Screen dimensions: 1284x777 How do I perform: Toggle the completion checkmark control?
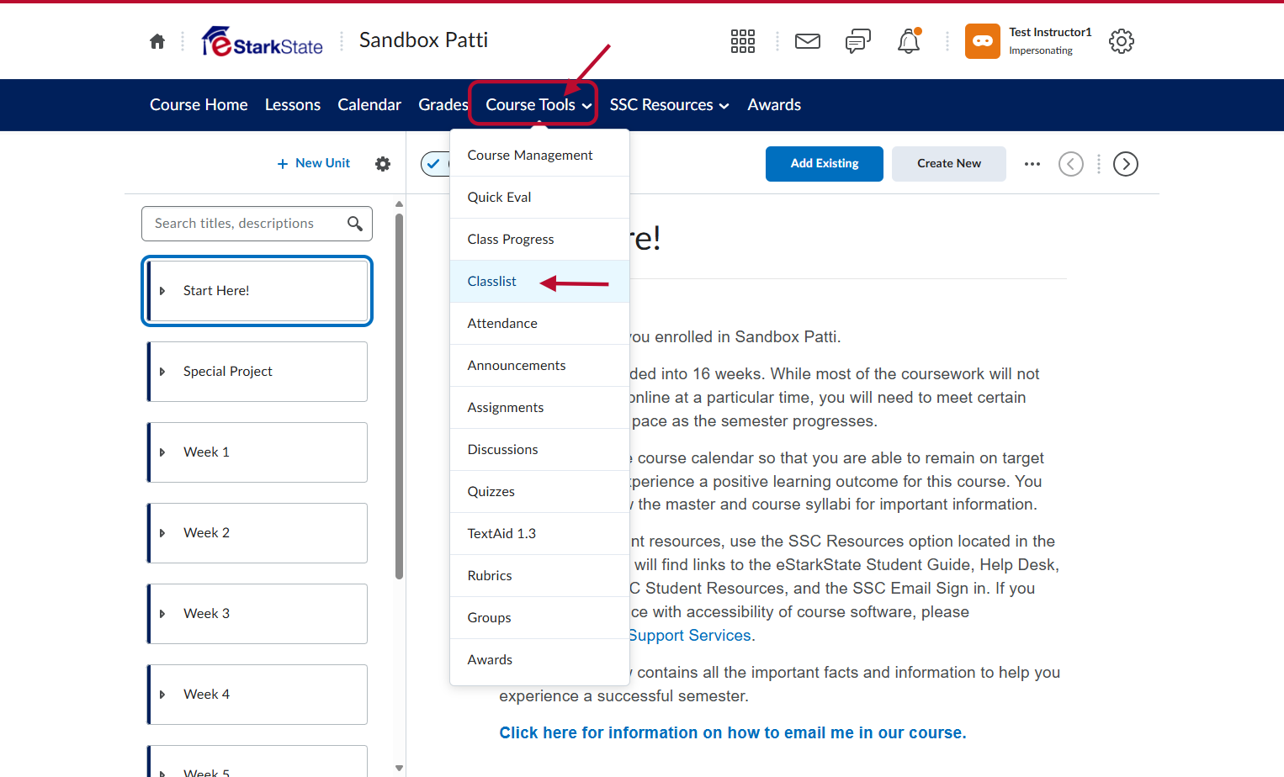(435, 164)
